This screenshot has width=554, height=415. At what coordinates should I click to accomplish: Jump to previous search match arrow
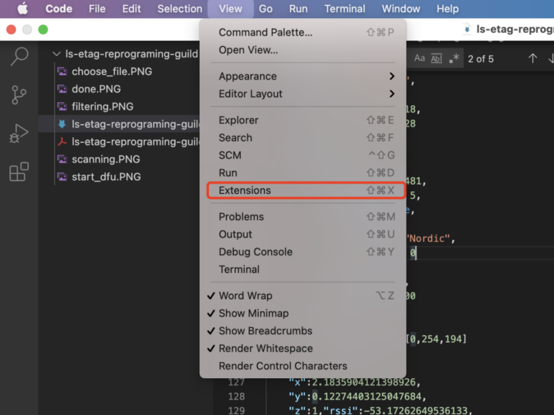pos(533,58)
